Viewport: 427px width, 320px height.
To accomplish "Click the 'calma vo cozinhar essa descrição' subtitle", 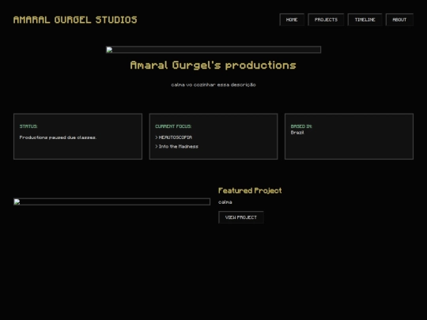I will click(x=213, y=85).
